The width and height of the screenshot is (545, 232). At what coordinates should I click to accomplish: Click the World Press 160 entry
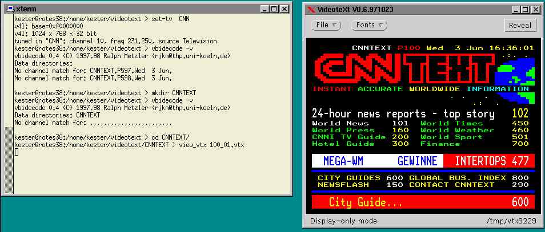pos(360,130)
